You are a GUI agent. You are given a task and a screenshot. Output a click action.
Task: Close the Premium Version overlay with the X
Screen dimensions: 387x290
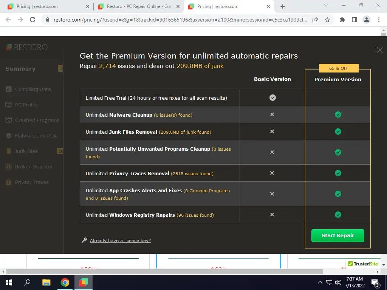click(379, 50)
